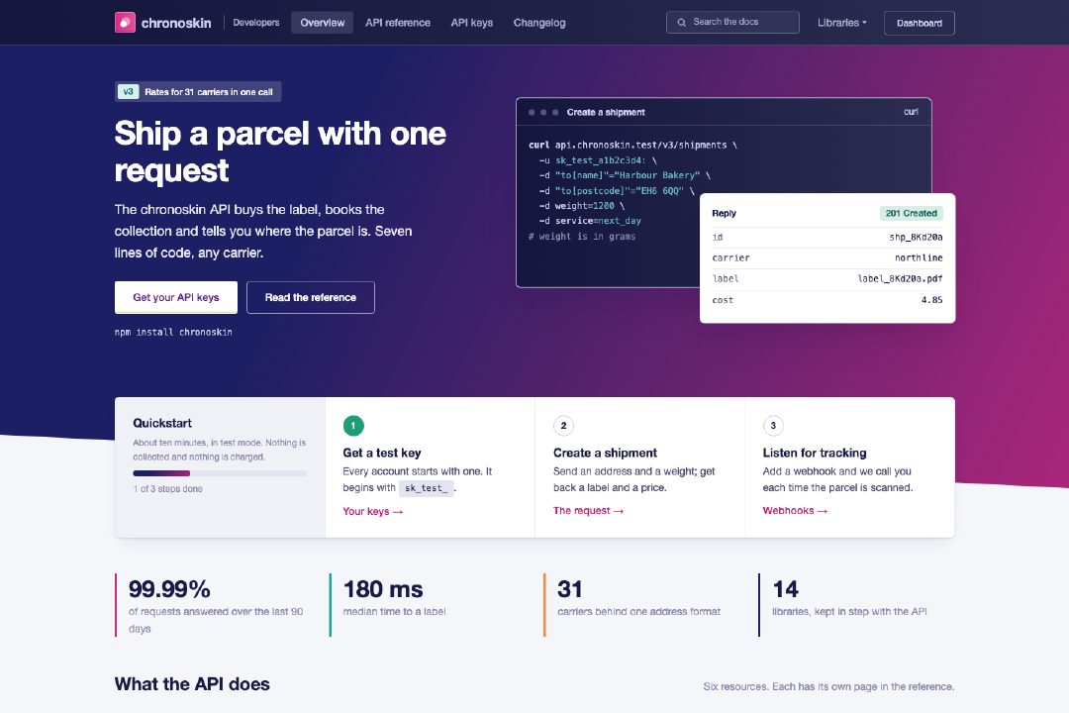Open the Dashboard button
The image size is (1069, 713).
pyautogui.click(x=919, y=23)
